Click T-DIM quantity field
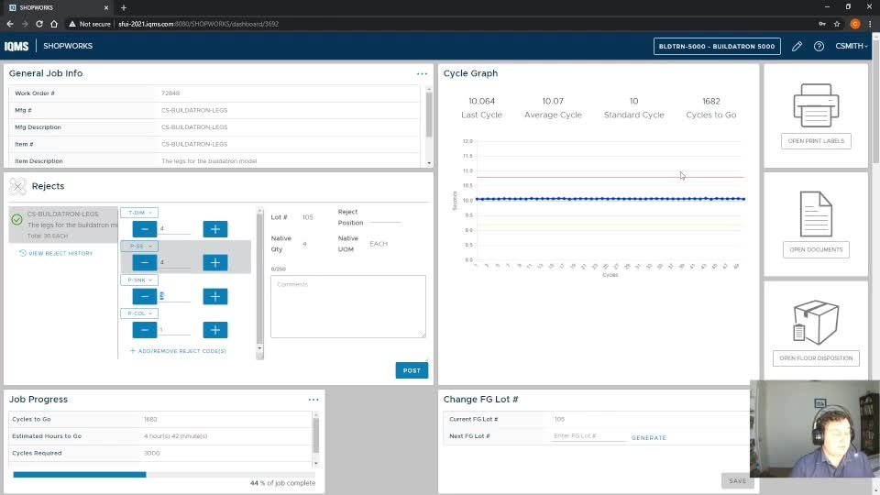The height and width of the screenshot is (495, 880). click(175, 229)
